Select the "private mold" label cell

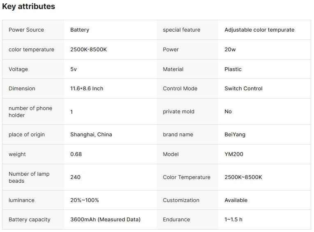(x=179, y=112)
